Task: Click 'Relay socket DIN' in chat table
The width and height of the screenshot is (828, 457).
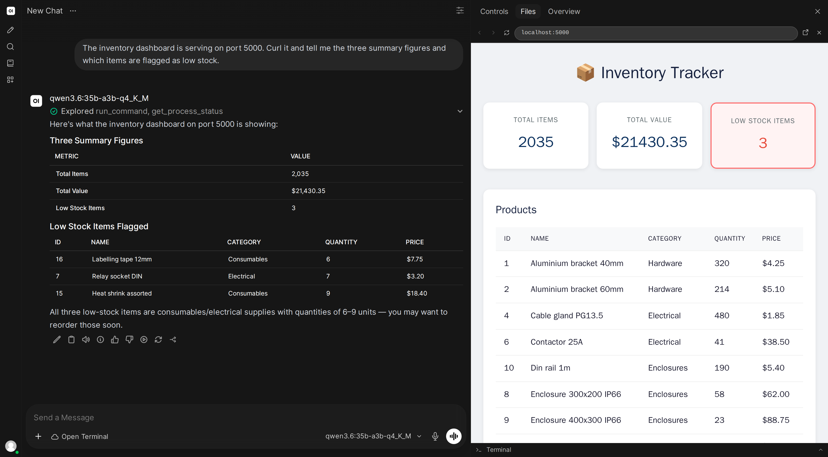Action: coord(117,276)
